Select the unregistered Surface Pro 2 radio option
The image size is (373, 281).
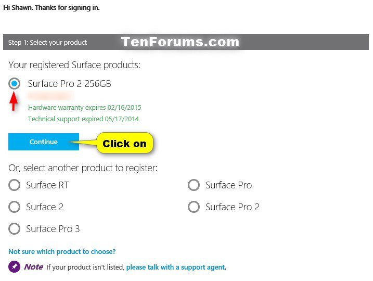pos(194,207)
